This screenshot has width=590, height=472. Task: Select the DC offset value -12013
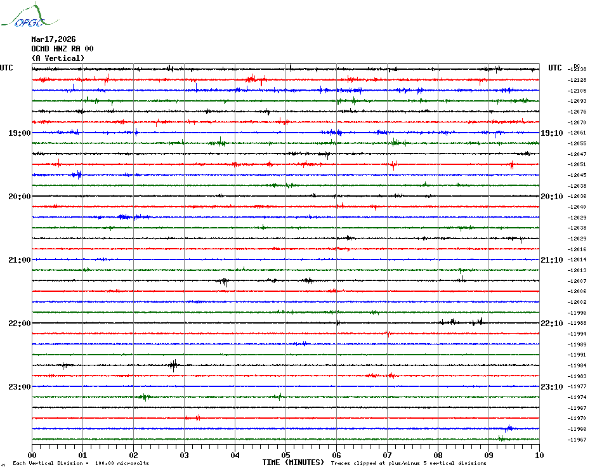(577, 271)
